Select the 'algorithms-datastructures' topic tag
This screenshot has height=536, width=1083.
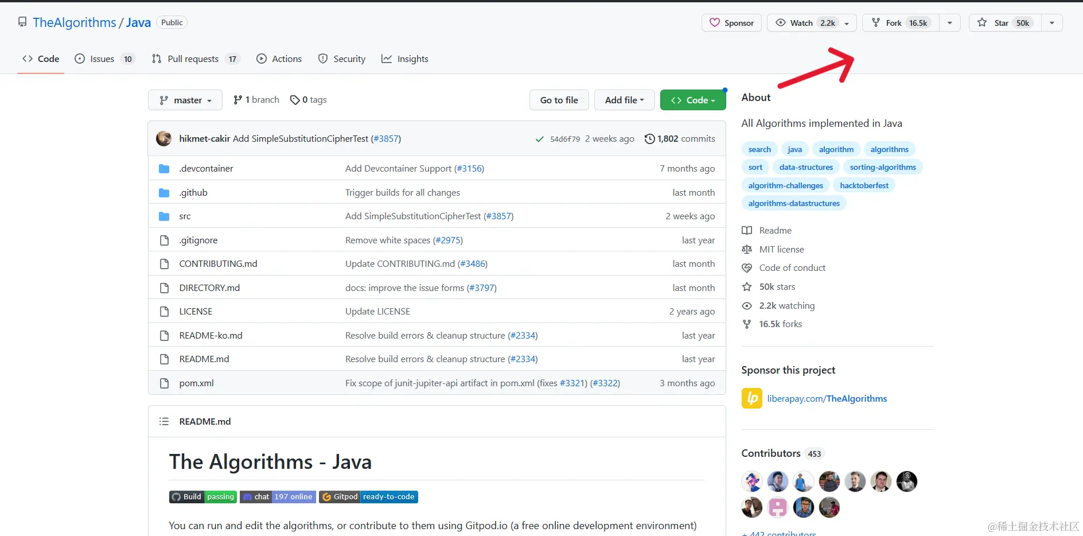[794, 203]
